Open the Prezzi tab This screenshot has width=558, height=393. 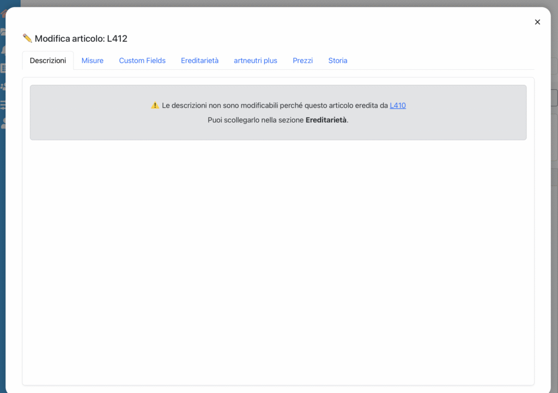click(302, 60)
